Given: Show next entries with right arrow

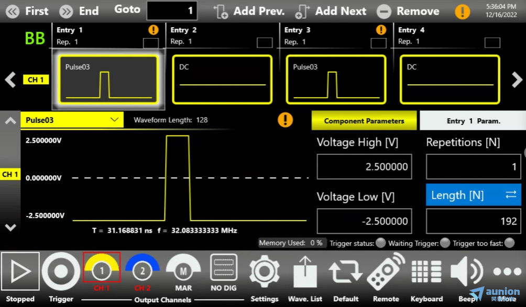Looking at the screenshot, I should [x=517, y=79].
